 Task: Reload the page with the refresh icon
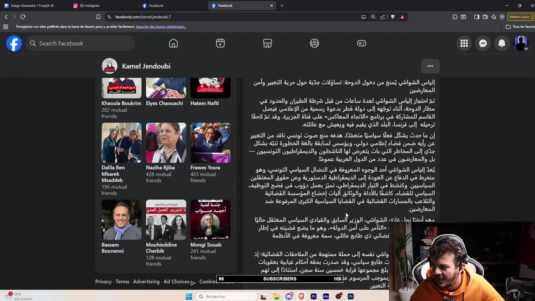[23, 17]
